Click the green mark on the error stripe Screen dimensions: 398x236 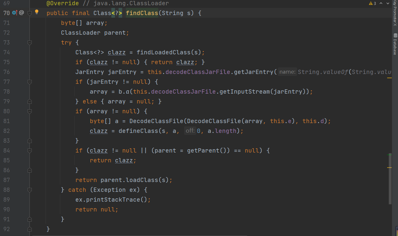pos(389,154)
